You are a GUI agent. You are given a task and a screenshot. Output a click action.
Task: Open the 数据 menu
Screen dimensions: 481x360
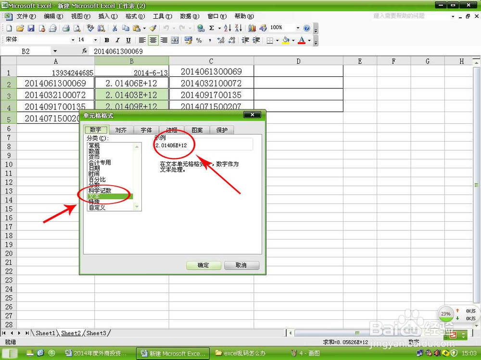tap(190, 16)
